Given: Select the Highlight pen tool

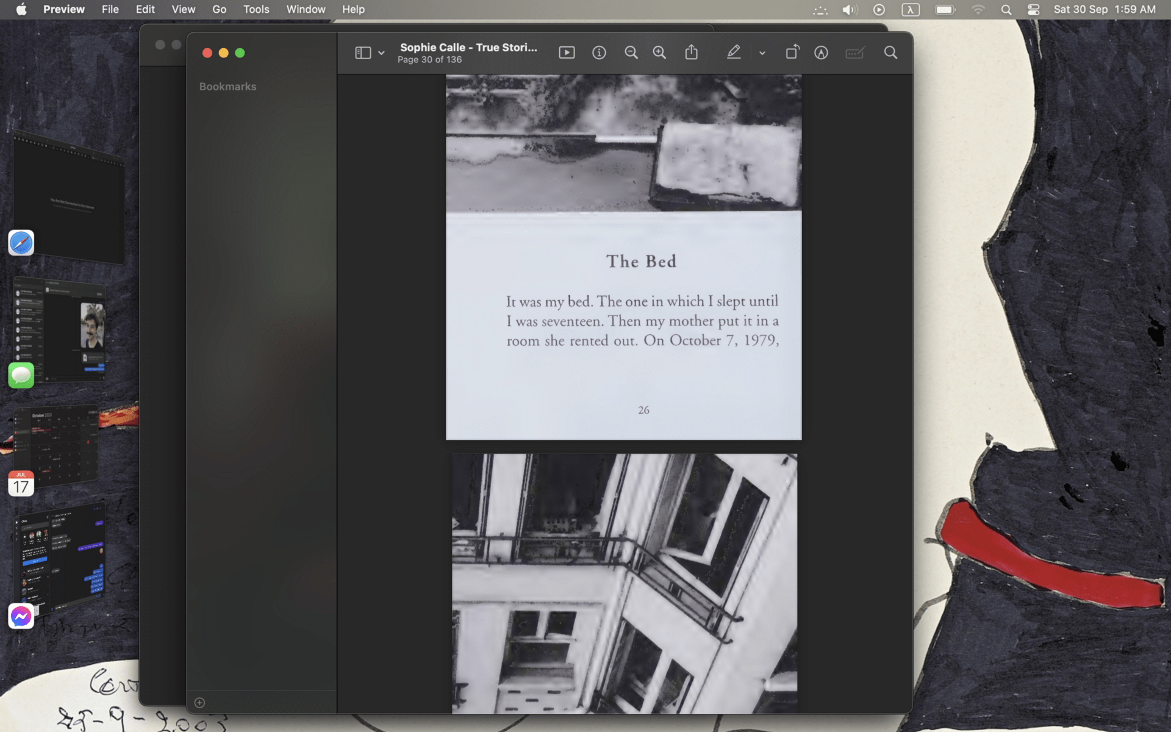Looking at the screenshot, I should pyautogui.click(x=734, y=52).
